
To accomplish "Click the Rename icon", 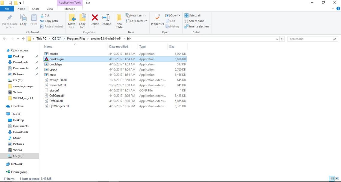I will click(x=106, y=18).
